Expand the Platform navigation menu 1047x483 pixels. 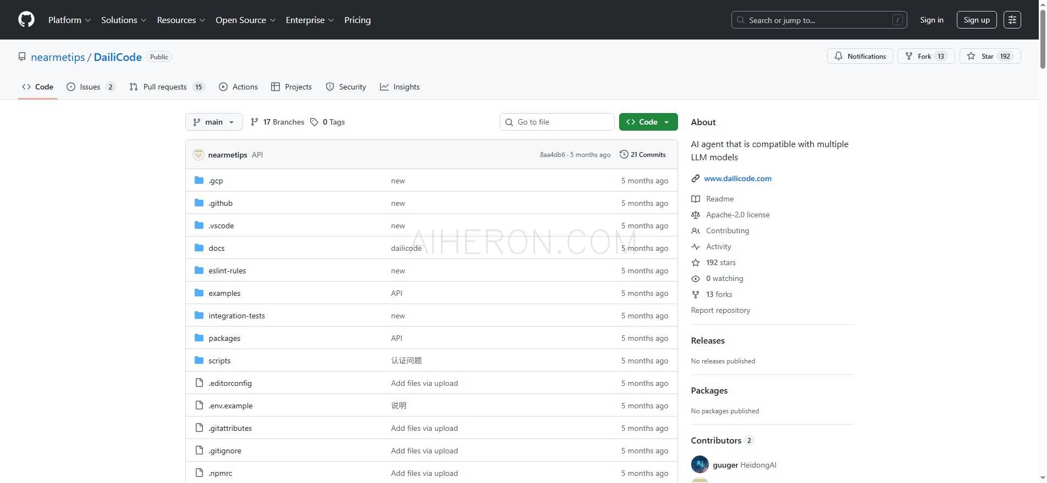69,20
